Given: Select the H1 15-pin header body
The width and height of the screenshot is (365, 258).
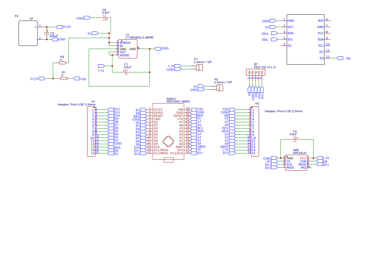Looking at the screenshot, I should coord(91,131).
